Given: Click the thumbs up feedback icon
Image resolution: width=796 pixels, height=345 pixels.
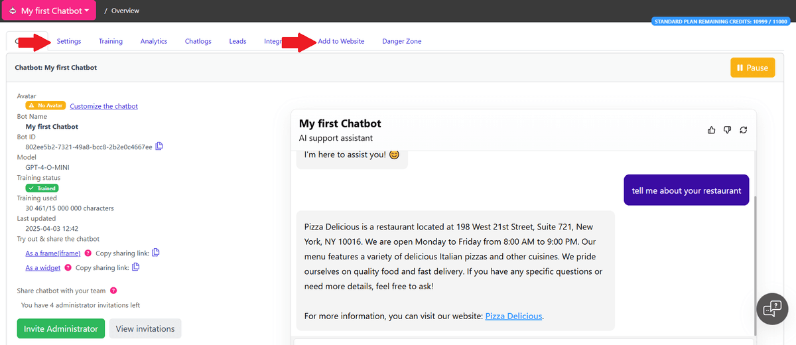Looking at the screenshot, I should pyautogui.click(x=712, y=129).
